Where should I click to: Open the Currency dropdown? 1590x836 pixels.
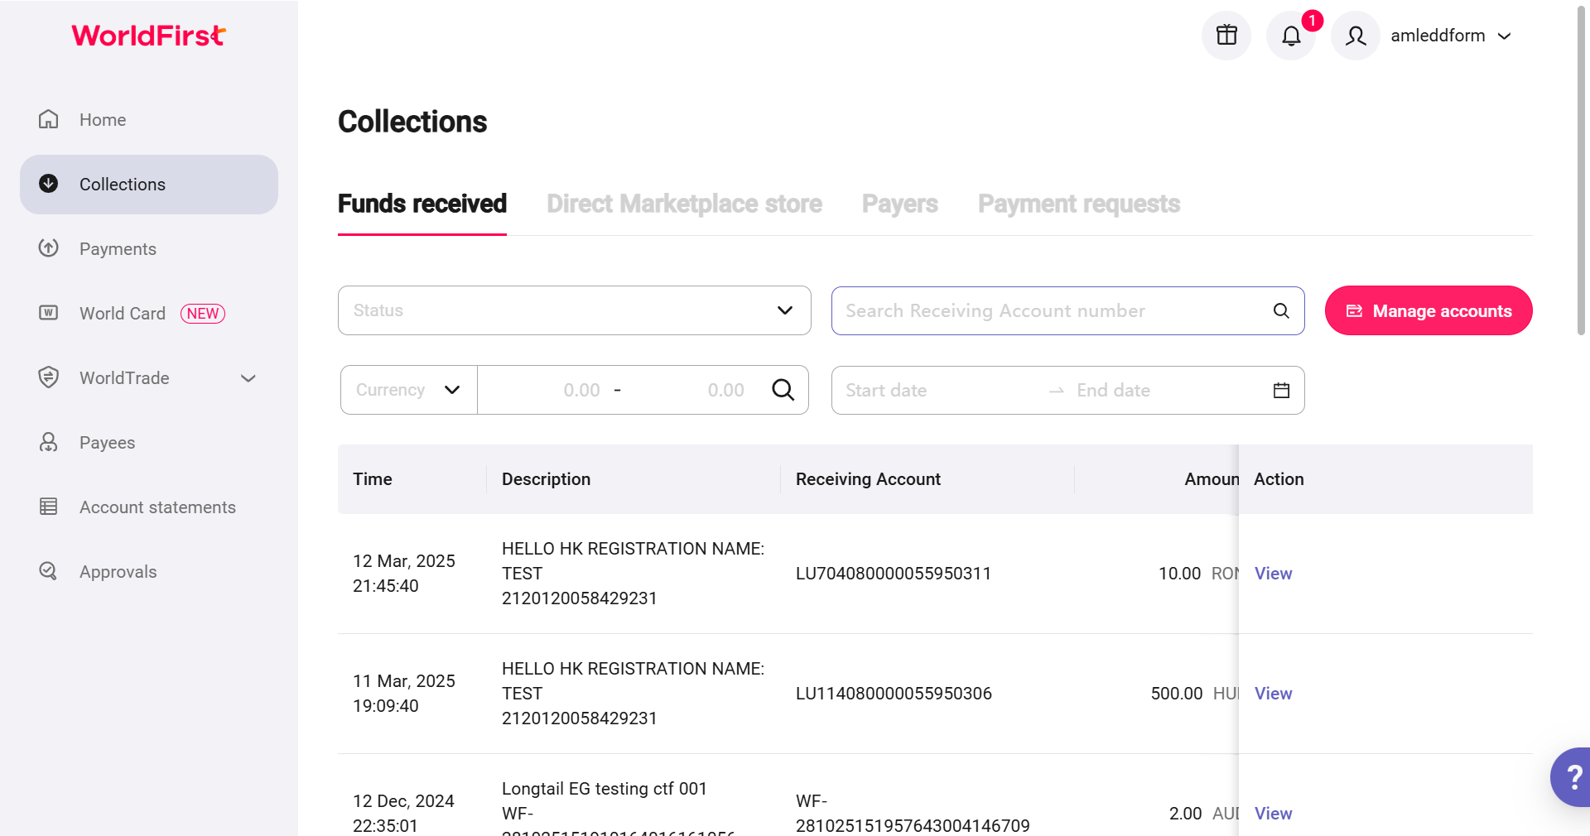pos(408,390)
